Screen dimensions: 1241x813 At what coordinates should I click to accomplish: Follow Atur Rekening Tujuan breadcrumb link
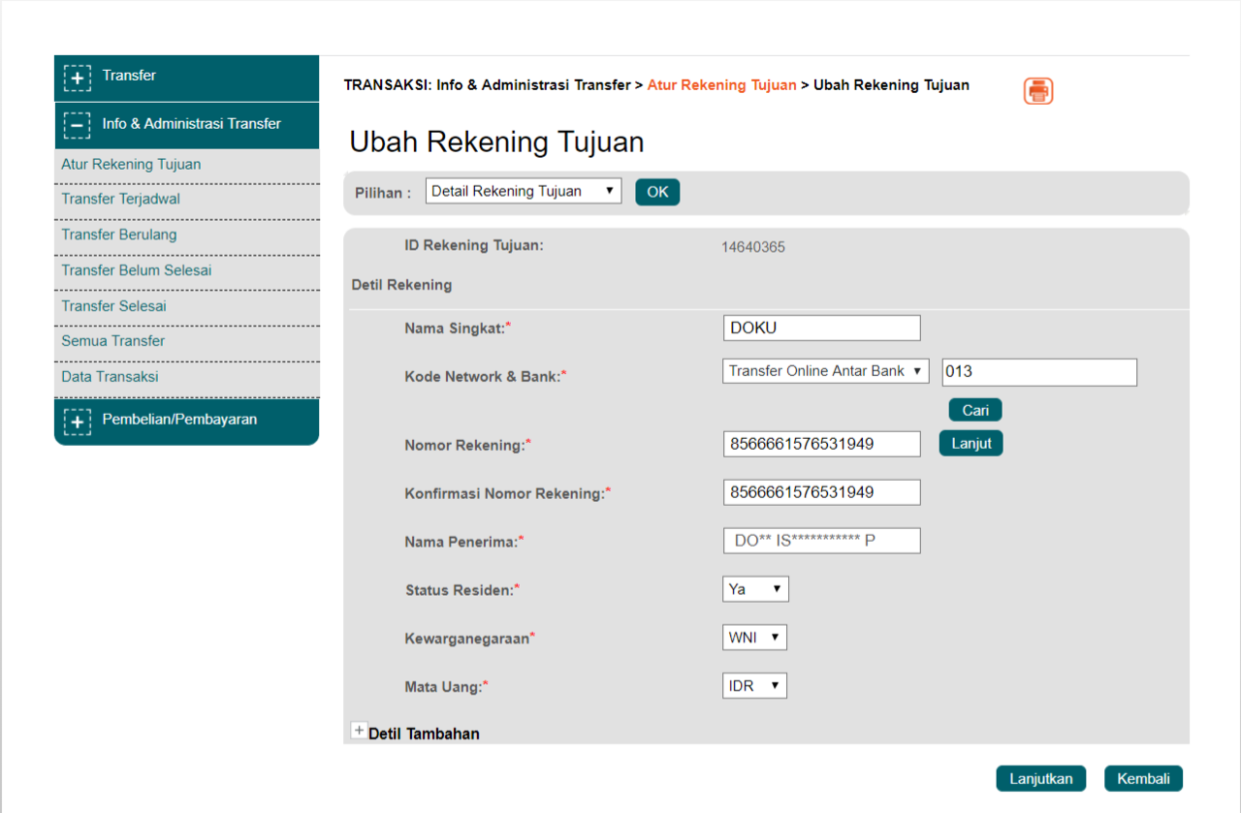click(x=722, y=85)
